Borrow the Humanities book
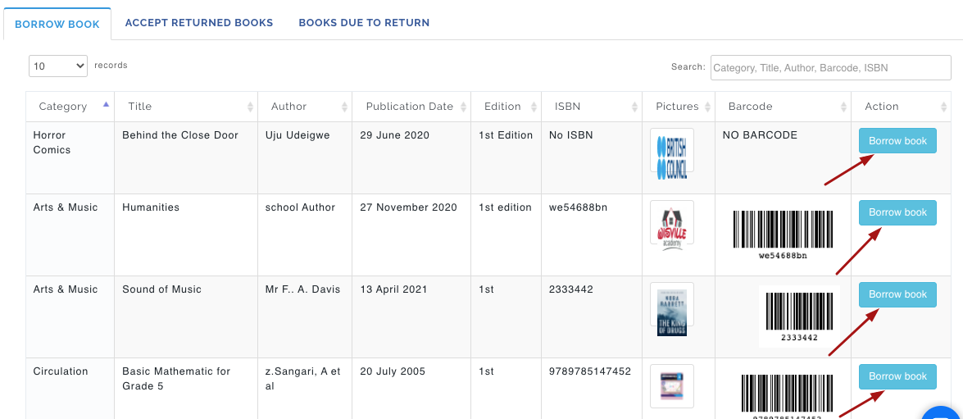This screenshot has width=963, height=419. pyautogui.click(x=897, y=212)
